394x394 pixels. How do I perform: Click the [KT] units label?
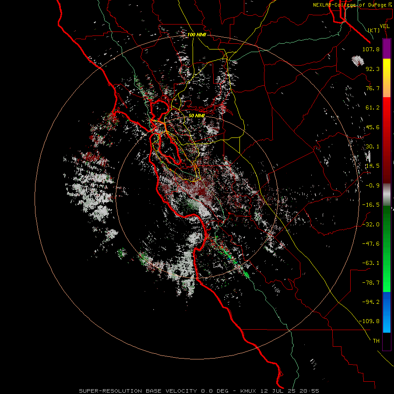pos(374,30)
